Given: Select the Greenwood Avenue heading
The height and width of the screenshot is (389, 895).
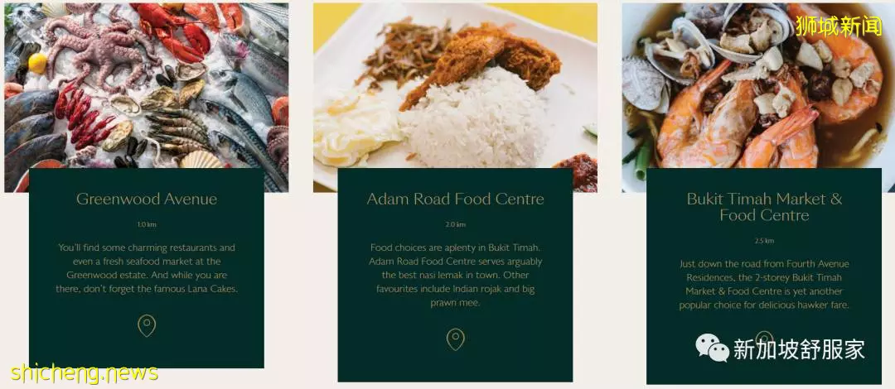Looking at the screenshot, I should [147, 199].
